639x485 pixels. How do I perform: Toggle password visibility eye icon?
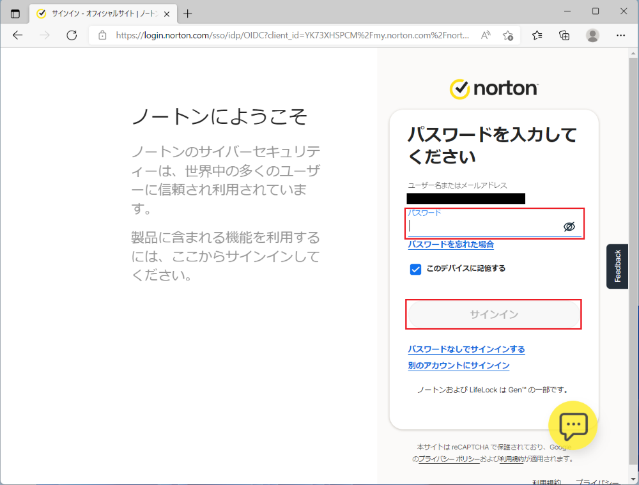click(569, 227)
